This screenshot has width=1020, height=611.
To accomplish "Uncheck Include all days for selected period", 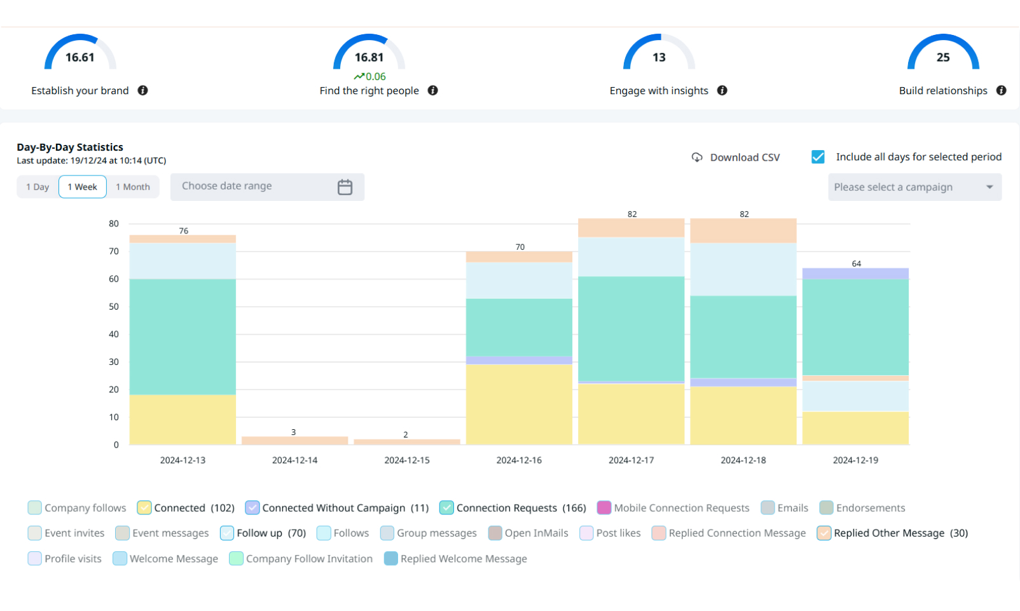I will pyautogui.click(x=818, y=157).
